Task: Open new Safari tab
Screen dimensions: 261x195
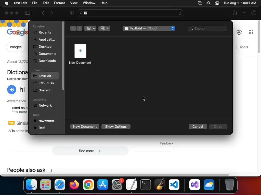Action: pos(244,13)
